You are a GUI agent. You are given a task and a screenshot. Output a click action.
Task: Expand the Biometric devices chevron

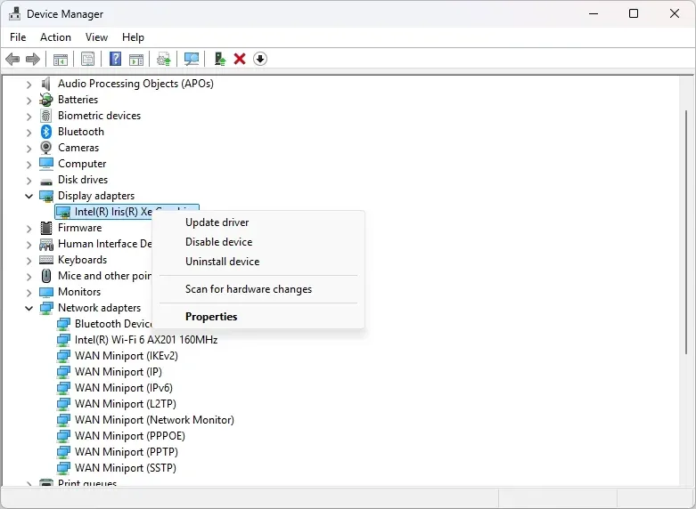point(29,117)
